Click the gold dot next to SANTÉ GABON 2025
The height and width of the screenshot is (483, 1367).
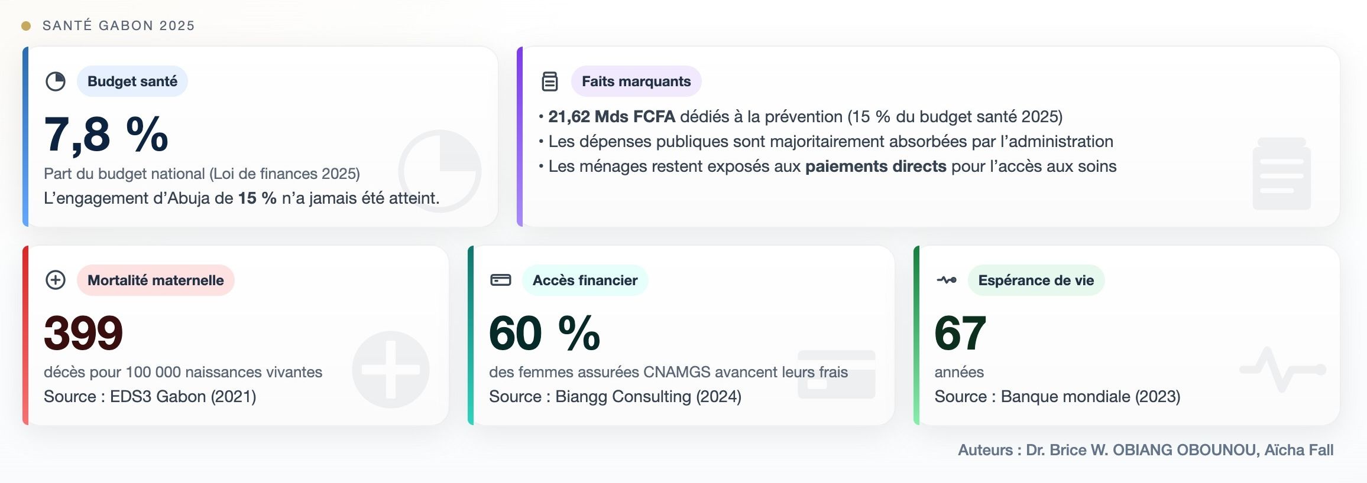[26, 25]
